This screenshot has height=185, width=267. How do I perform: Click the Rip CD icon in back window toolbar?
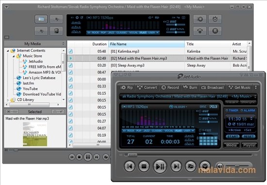[x=200, y=19]
